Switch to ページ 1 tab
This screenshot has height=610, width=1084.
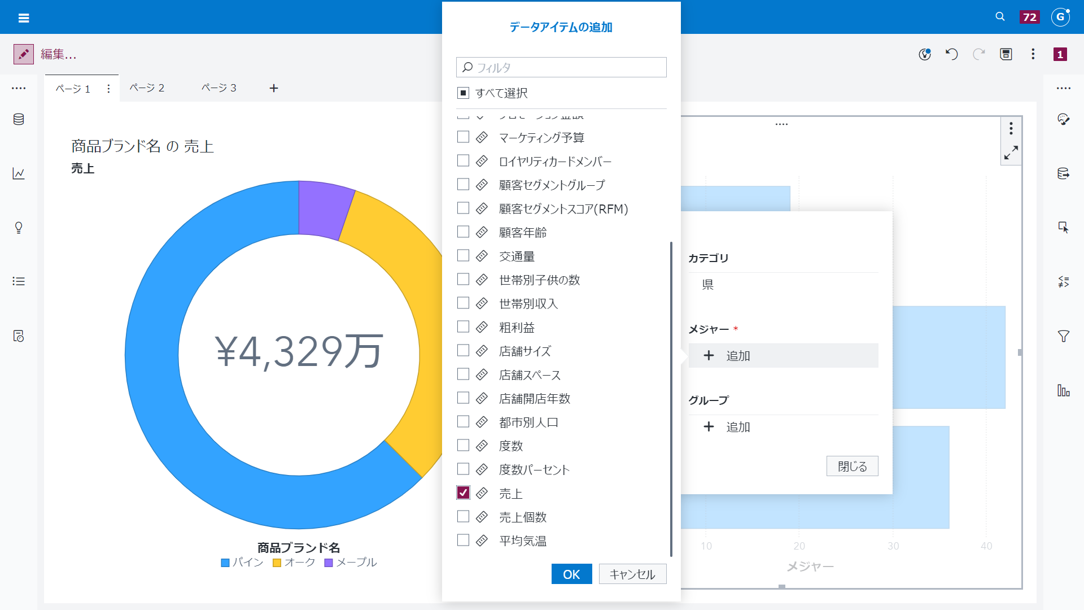click(x=73, y=89)
